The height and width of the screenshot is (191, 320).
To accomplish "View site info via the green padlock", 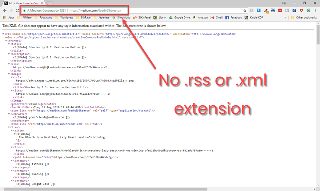I will tap(24, 11).
